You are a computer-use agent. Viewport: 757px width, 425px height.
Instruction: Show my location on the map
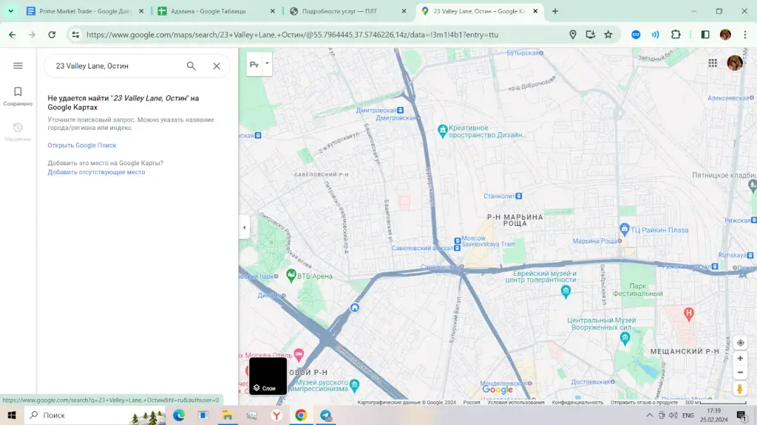(740, 342)
